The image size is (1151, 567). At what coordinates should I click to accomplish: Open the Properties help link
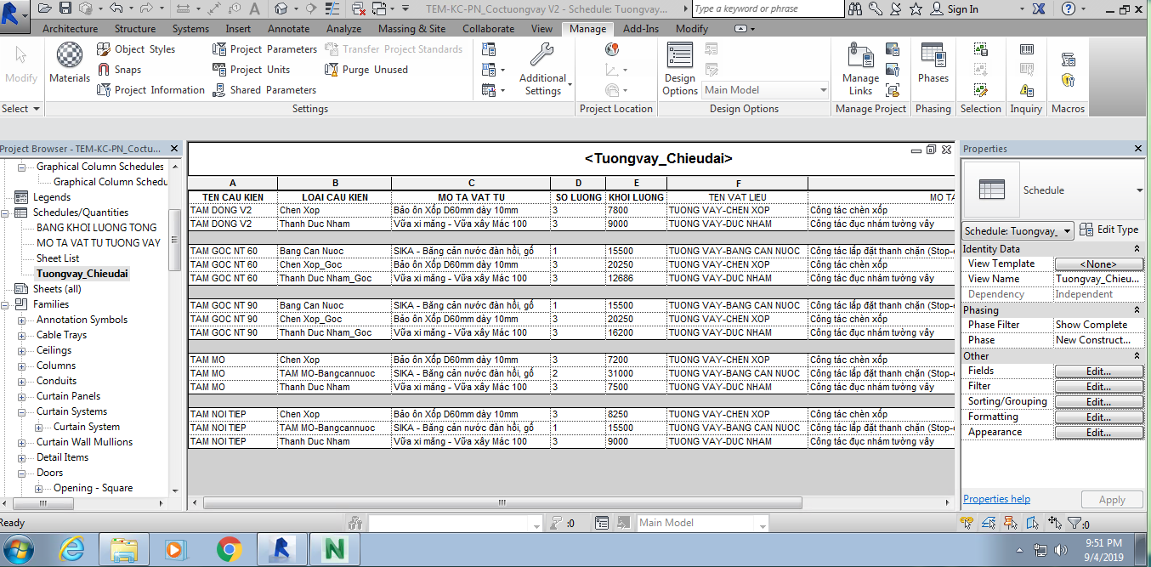tap(996, 499)
